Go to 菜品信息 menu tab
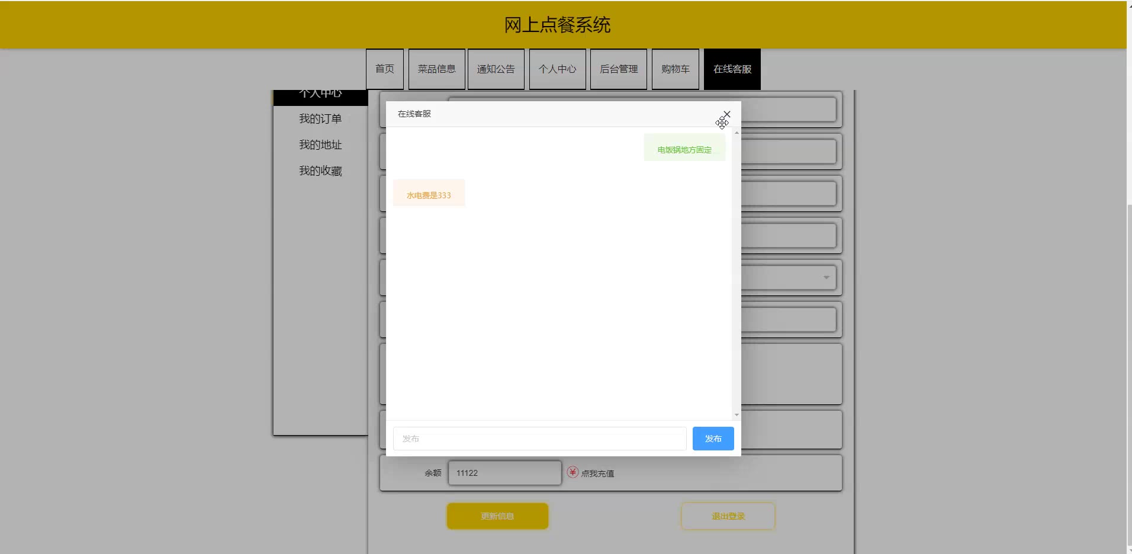 coord(436,69)
